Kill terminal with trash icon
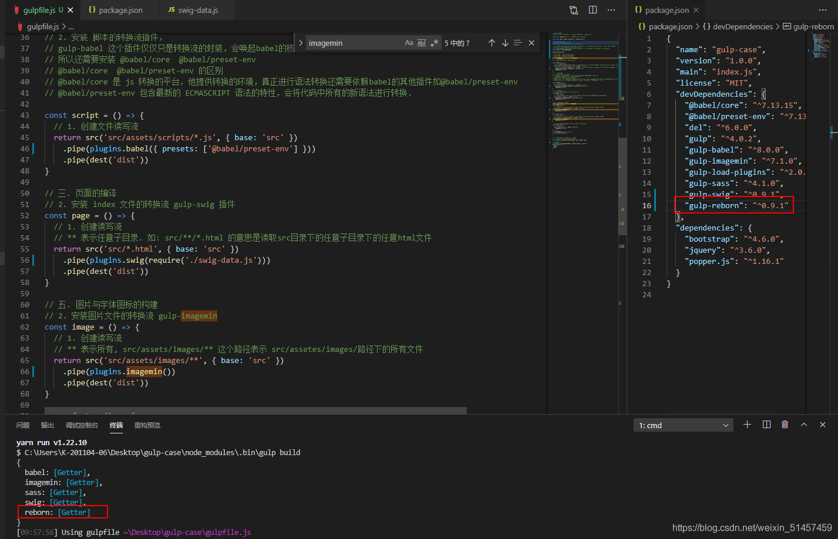This screenshot has height=539, width=838. (x=785, y=425)
